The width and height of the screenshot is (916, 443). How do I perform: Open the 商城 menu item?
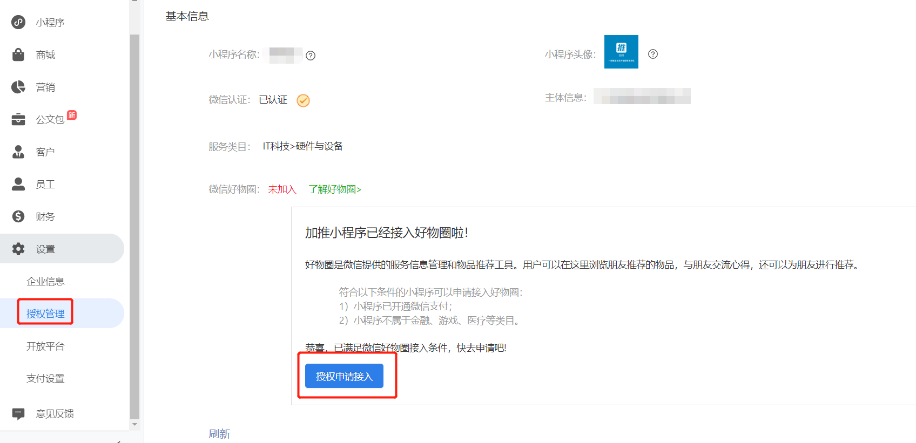click(x=45, y=54)
